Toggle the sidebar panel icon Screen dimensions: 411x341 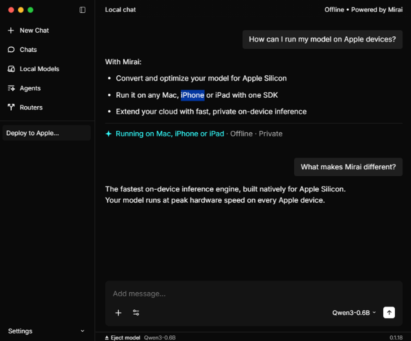pos(83,10)
